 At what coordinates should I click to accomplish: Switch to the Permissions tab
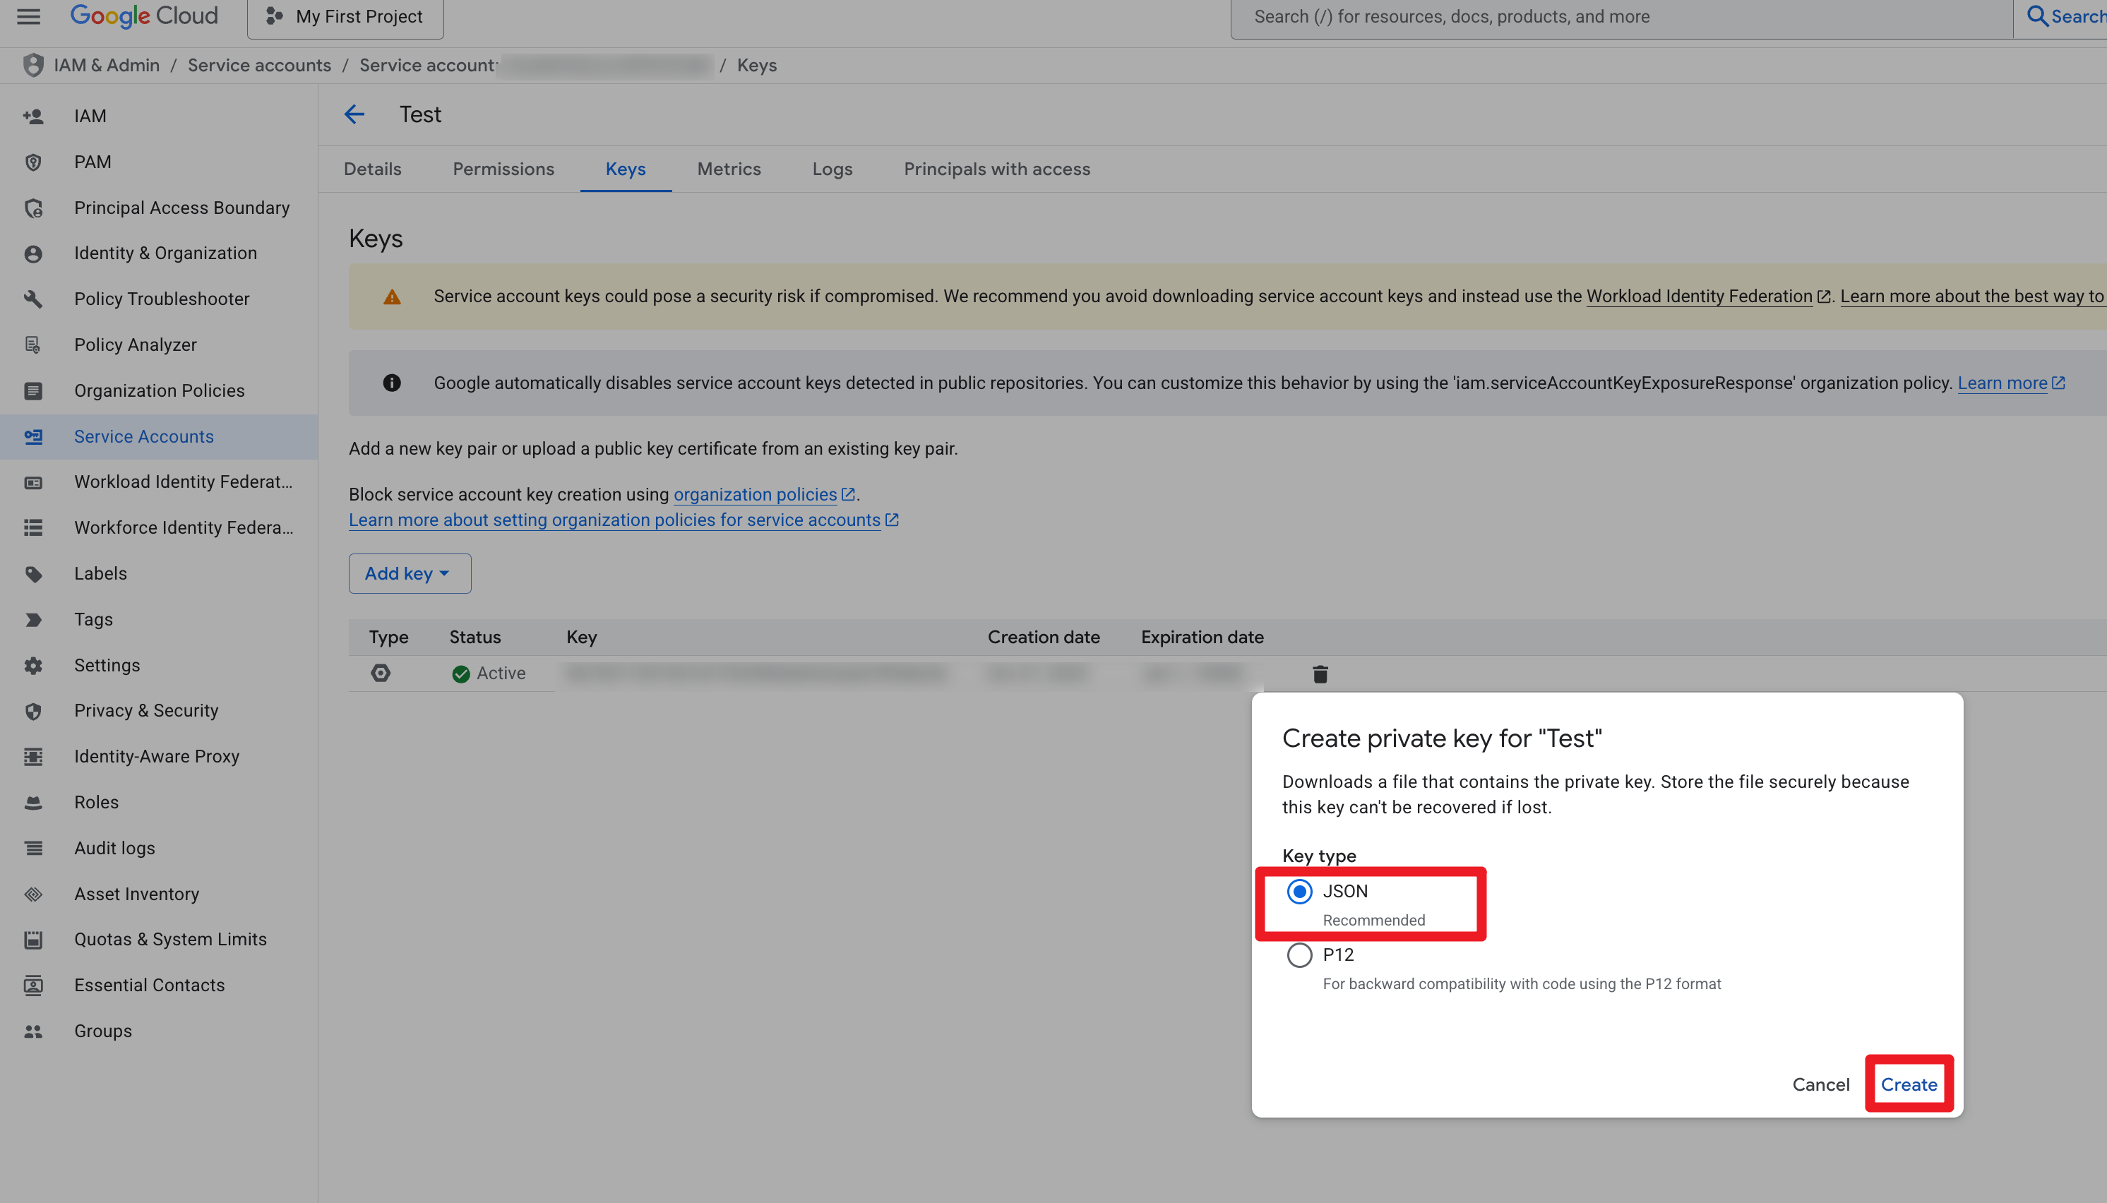503,169
